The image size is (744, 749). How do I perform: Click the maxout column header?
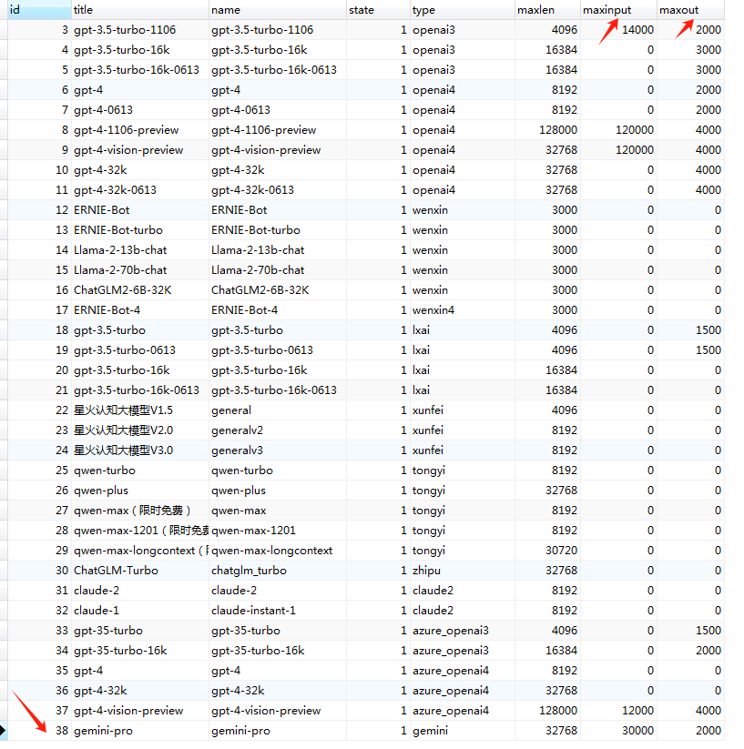(690, 9)
